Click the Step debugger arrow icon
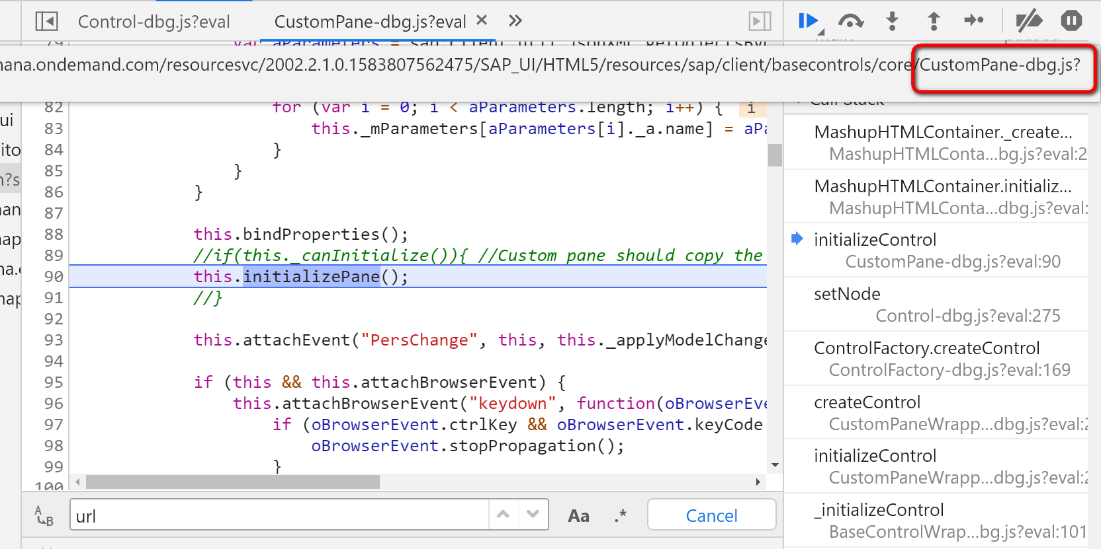 [x=974, y=20]
